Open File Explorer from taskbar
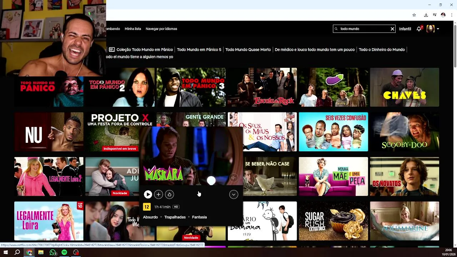 [x=41, y=252]
